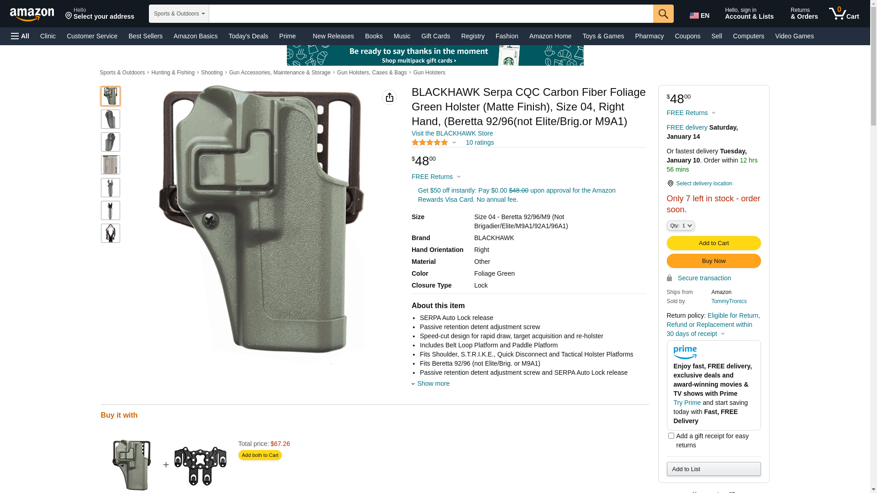Expand FREE Returns under the main price
The width and height of the screenshot is (877, 493).
pos(436,177)
